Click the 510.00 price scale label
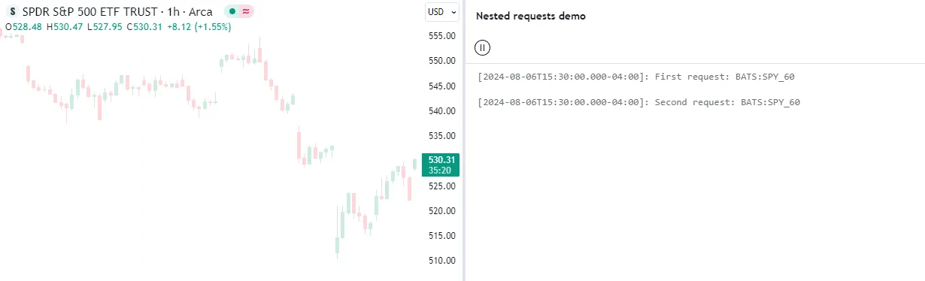This screenshot has height=281, width=925. click(442, 261)
